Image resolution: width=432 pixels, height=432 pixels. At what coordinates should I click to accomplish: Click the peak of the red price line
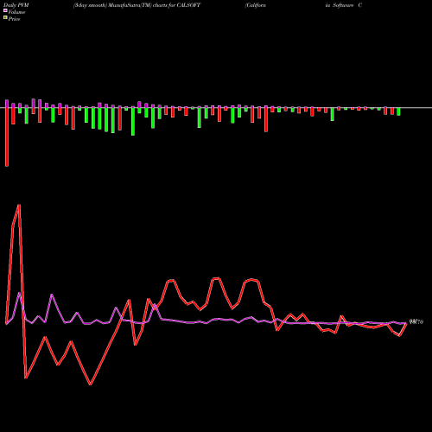tap(19, 205)
